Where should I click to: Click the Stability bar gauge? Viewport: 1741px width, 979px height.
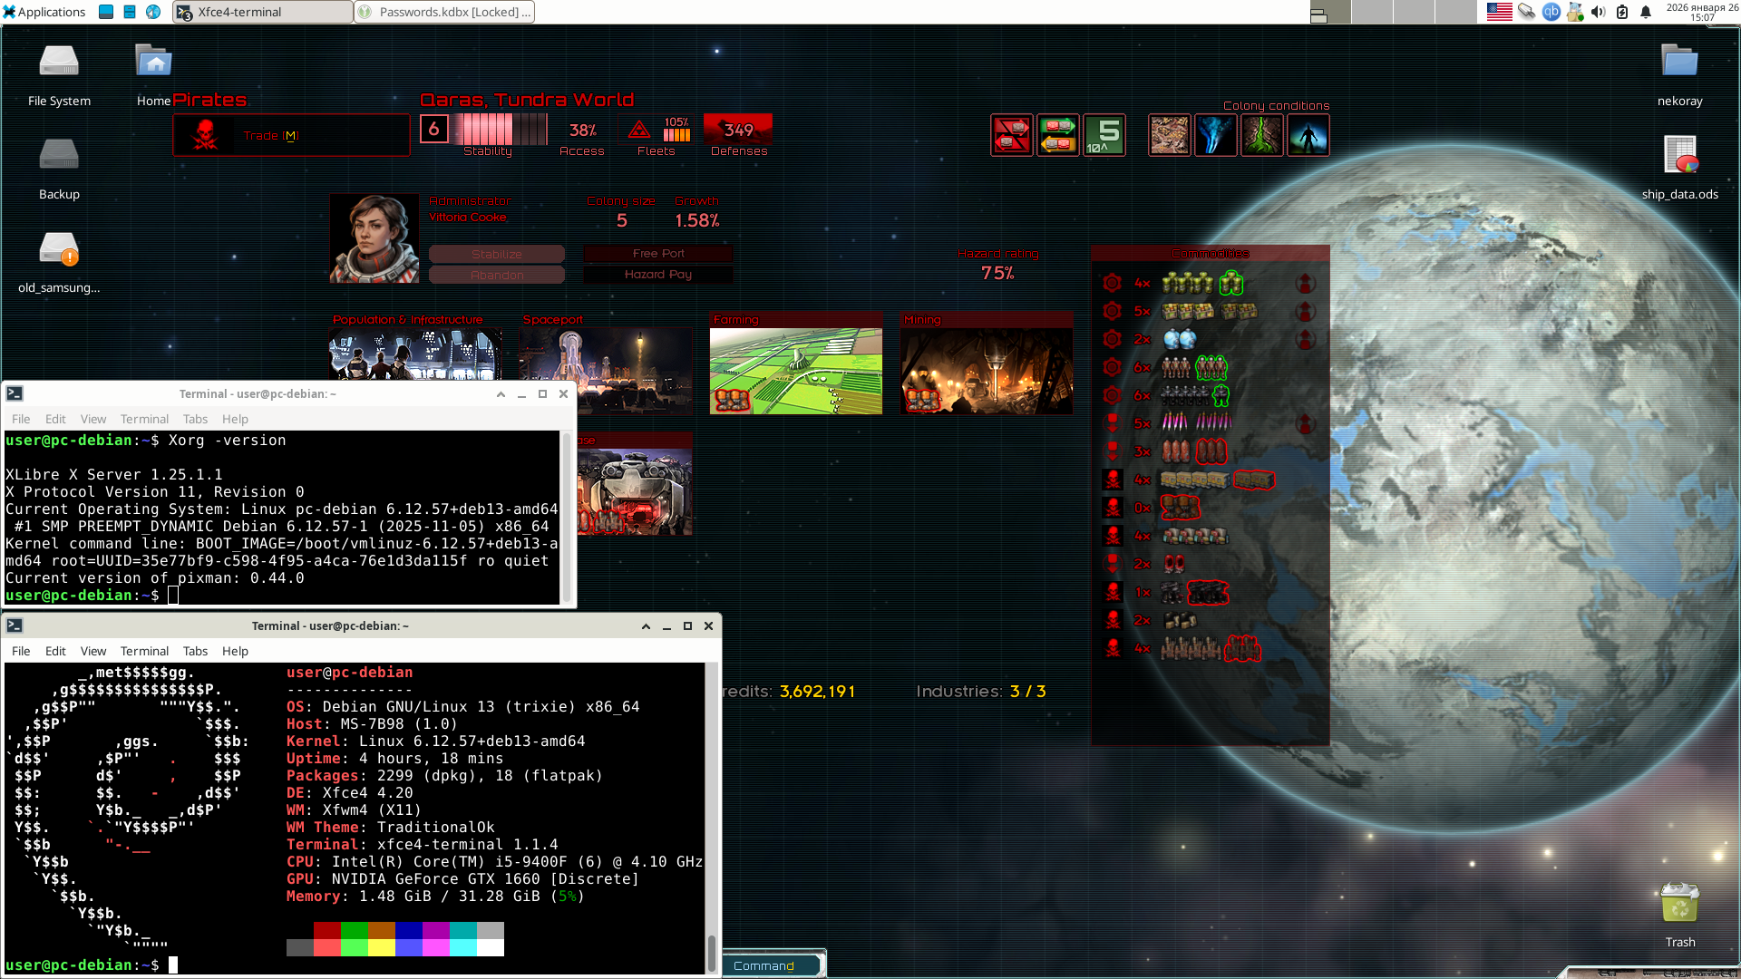click(501, 129)
